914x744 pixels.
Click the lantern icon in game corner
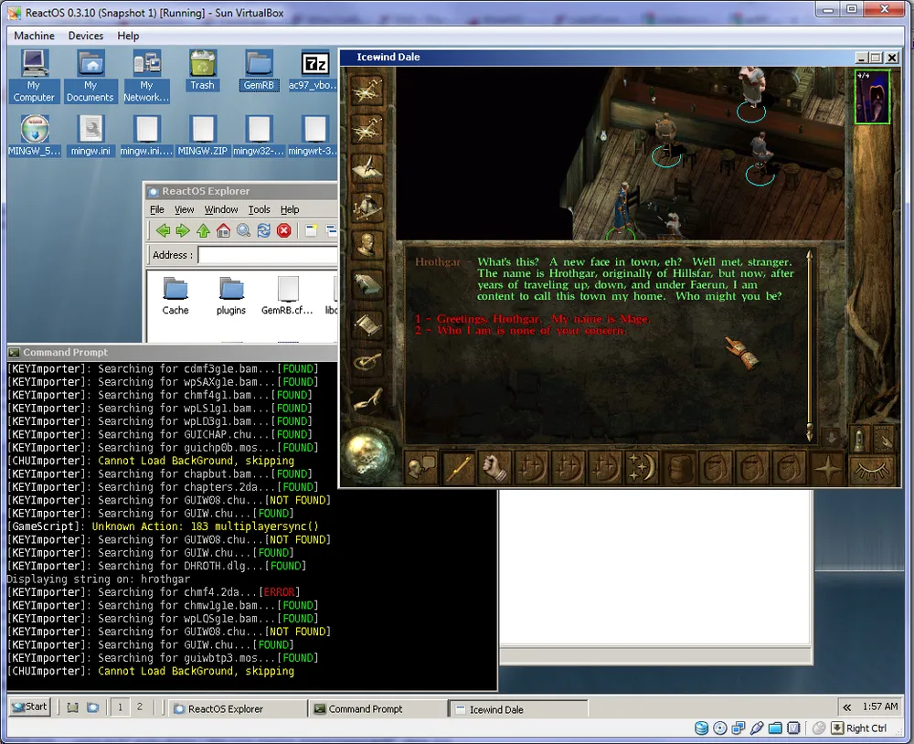[859, 440]
